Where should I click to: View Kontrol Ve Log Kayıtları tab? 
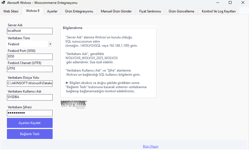[x=219, y=11]
